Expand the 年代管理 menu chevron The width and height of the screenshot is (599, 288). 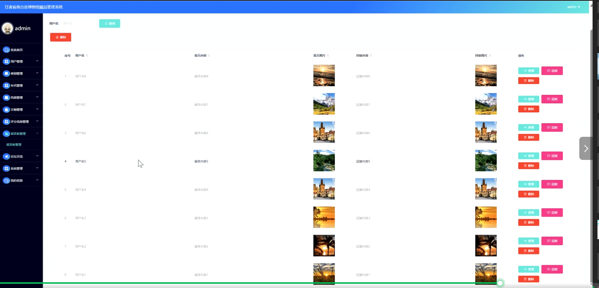click(x=37, y=85)
